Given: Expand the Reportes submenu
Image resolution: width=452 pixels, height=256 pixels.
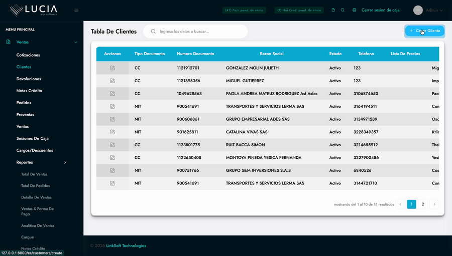Looking at the screenshot, I should pos(65,162).
